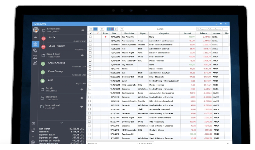Check the 12/10/2018 Car Insurance row checkbox

pos(90,41)
